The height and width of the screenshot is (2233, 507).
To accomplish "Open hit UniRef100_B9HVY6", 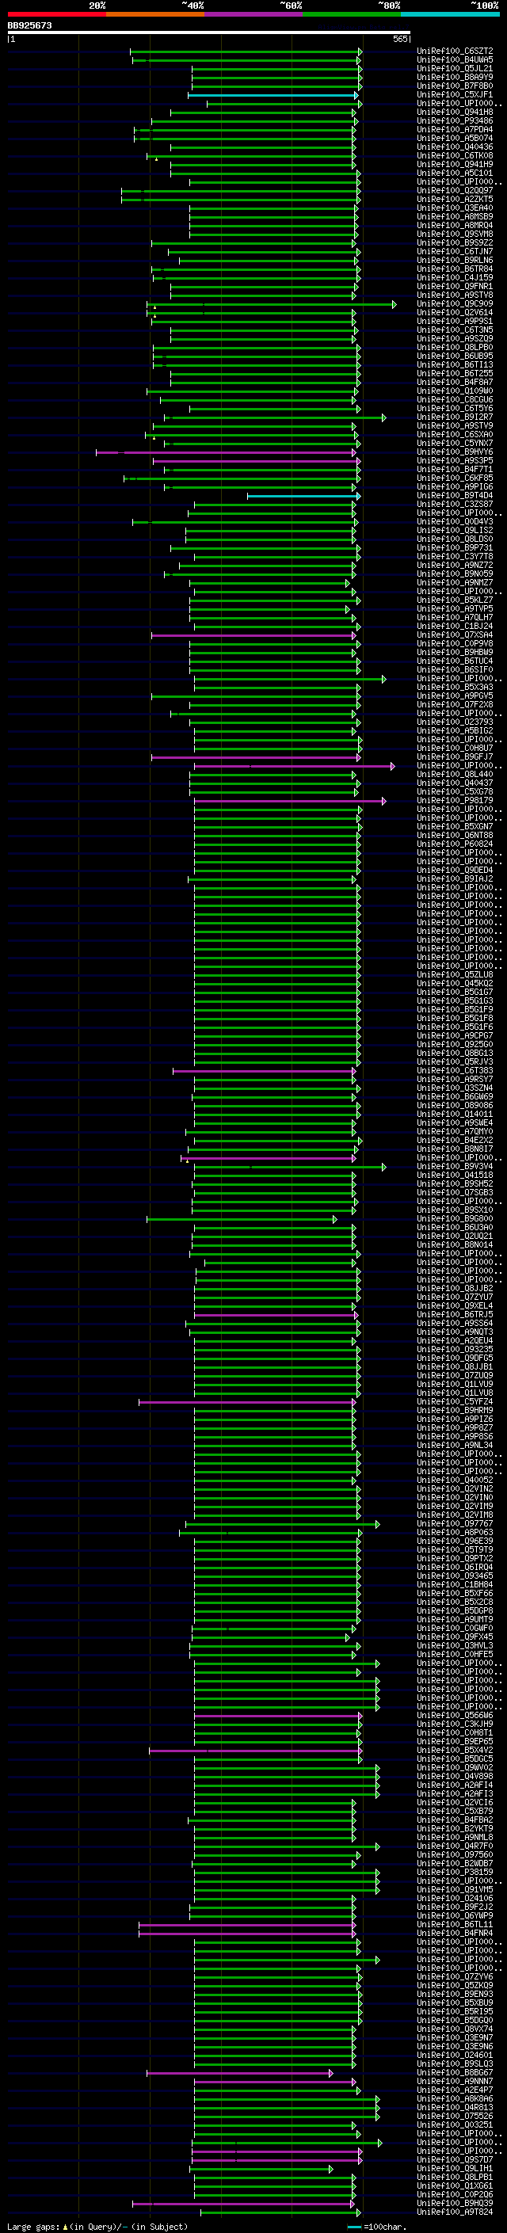I will [x=454, y=452].
